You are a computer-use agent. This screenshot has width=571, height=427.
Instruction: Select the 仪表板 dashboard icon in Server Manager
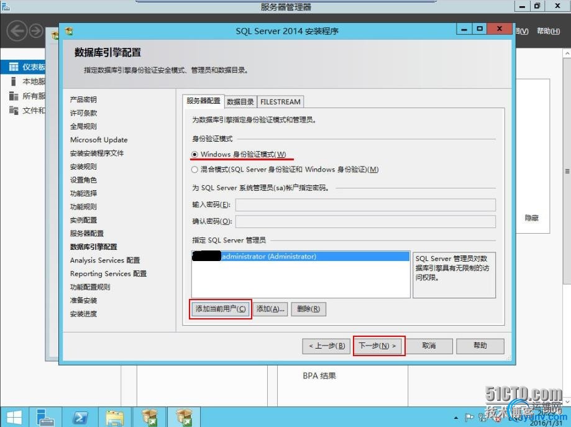[14, 67]
